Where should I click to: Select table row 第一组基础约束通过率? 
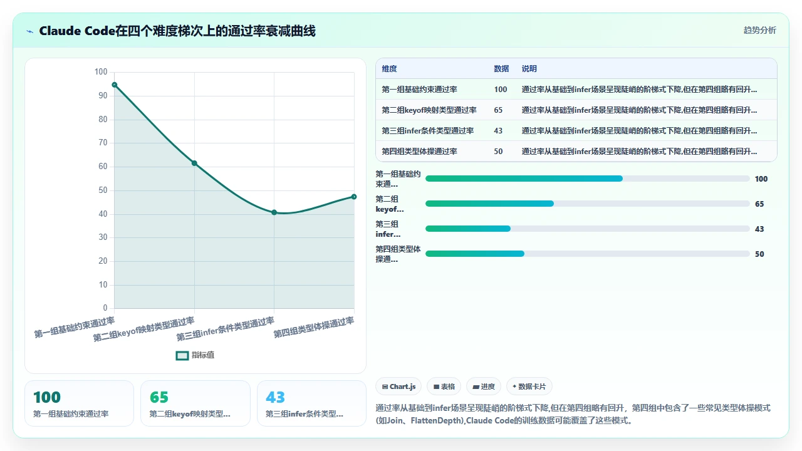pos(576,90)
